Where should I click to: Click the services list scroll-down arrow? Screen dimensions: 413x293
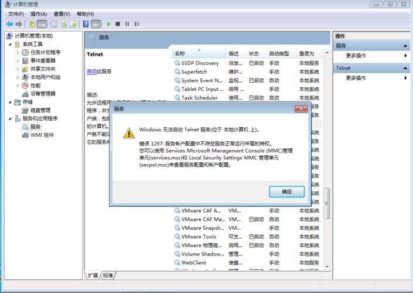327,267
